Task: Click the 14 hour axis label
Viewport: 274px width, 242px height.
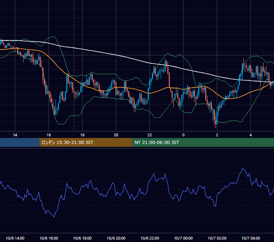Action: pos(15,135)
